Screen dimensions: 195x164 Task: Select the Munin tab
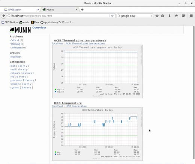60,10
